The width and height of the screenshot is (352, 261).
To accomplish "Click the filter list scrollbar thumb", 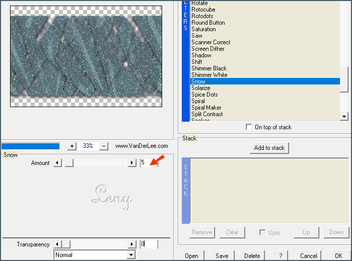I will coord(344,79).
